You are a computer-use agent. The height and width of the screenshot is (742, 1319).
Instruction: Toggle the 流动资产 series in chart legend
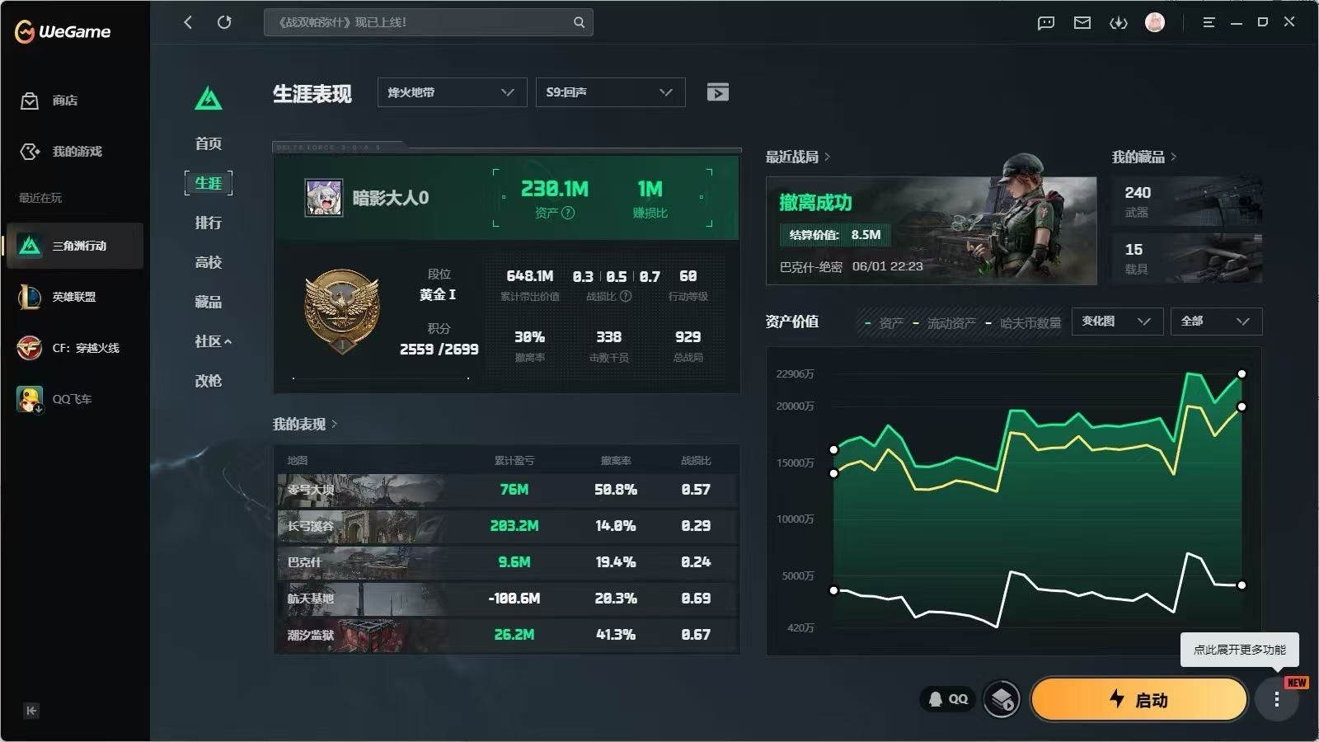[945, 323]
